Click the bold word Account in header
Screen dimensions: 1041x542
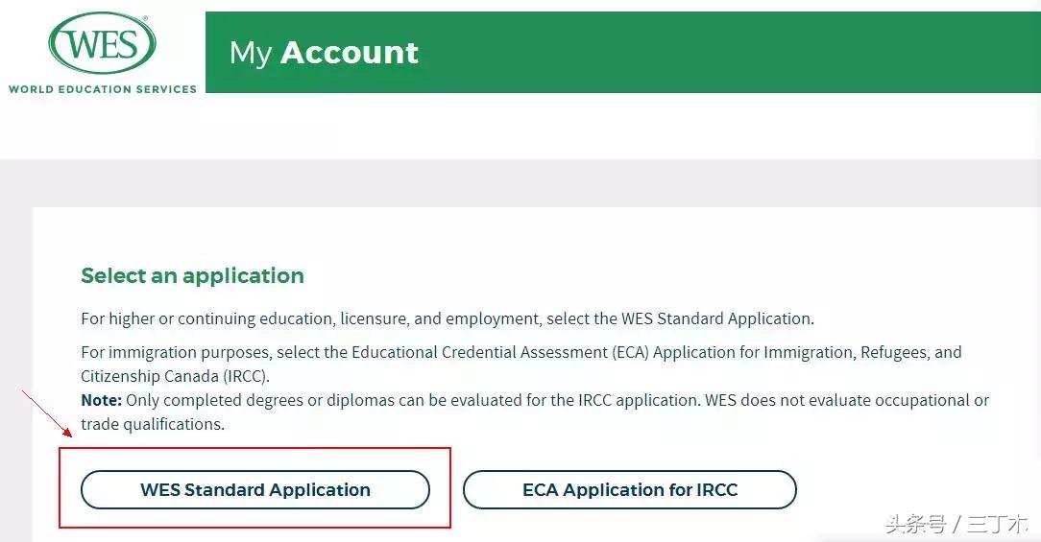point(349,53)
